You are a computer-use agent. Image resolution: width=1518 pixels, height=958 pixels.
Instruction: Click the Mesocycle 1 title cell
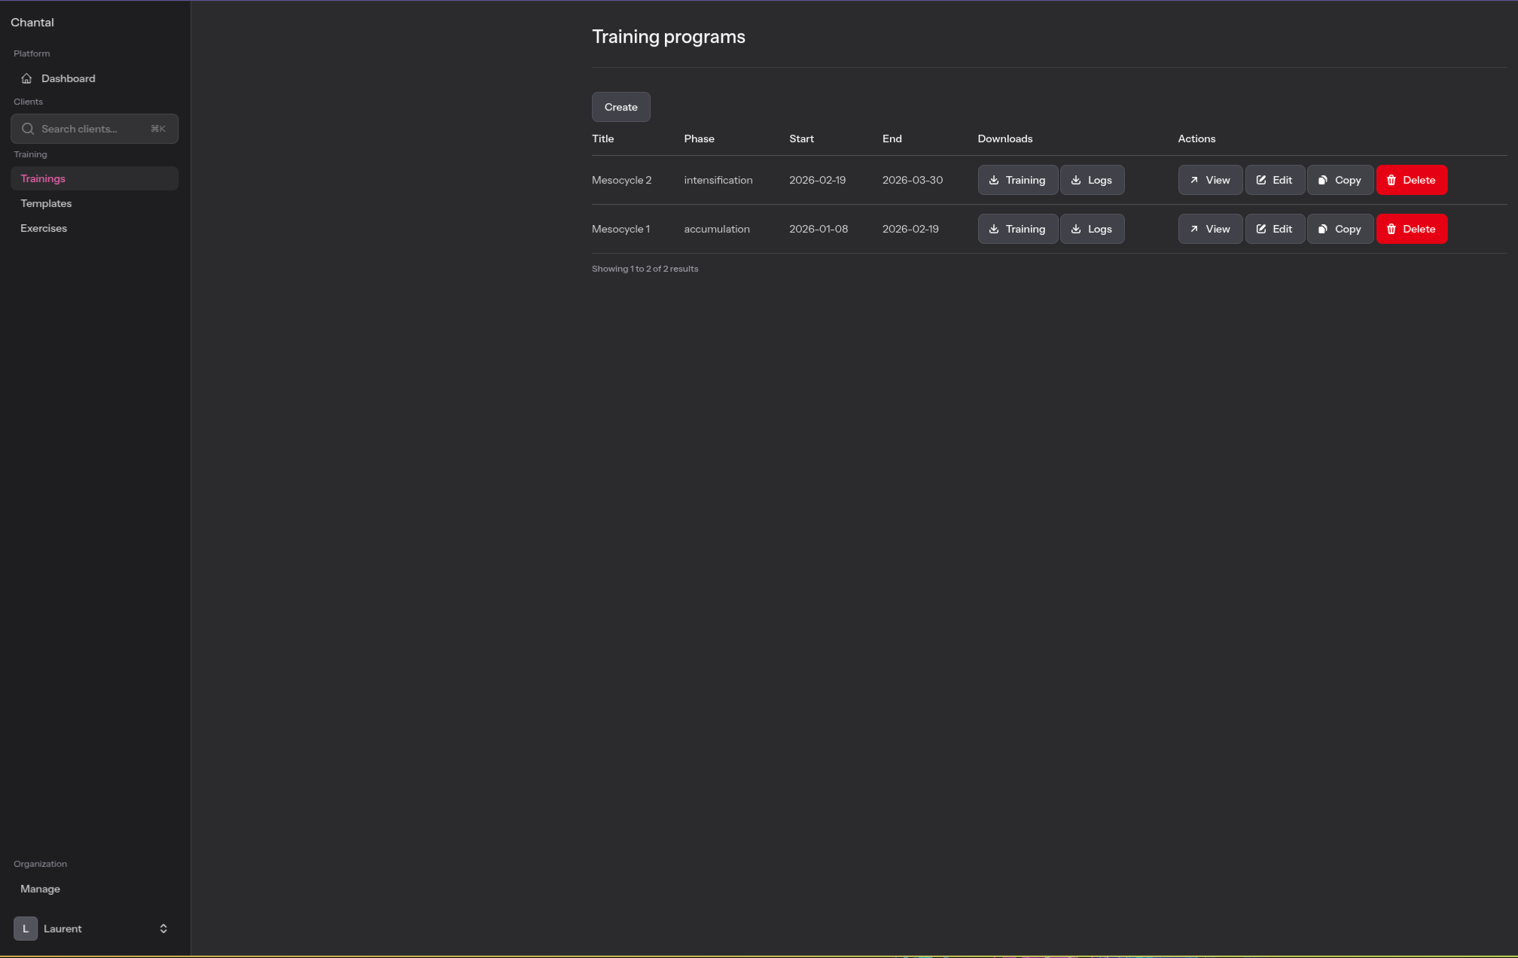(621, 229)
